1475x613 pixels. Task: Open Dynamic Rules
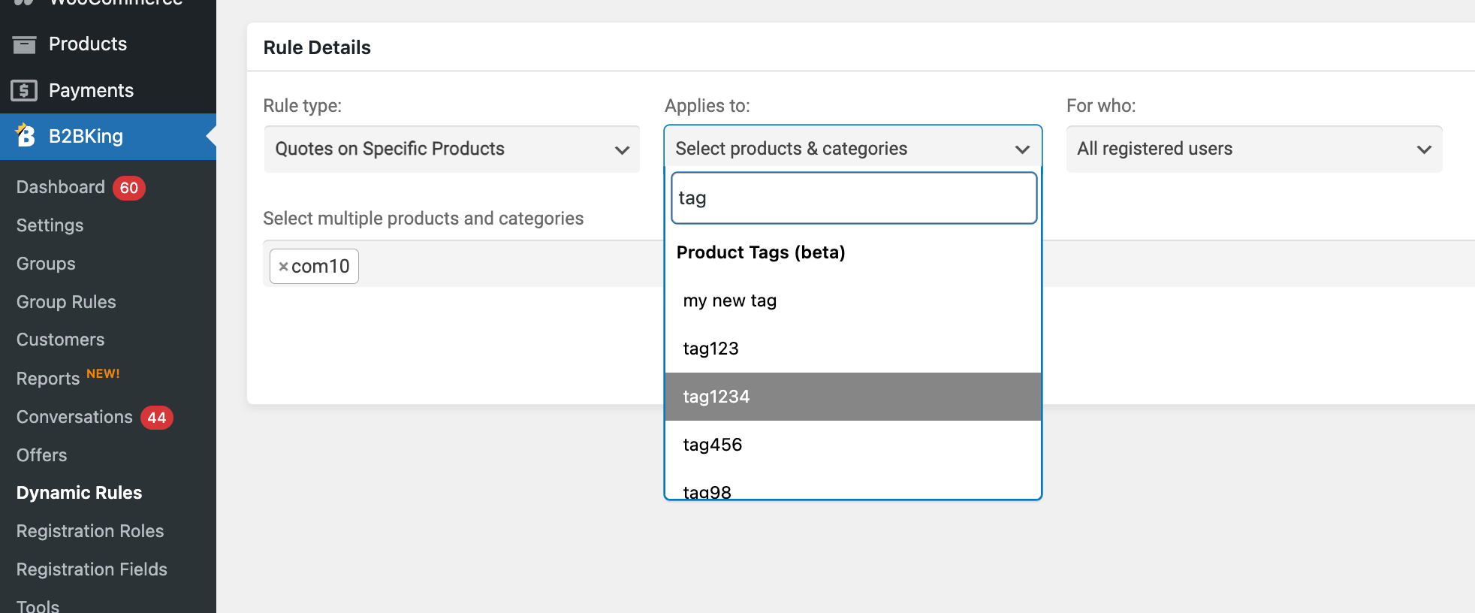[x=80, y=493]
